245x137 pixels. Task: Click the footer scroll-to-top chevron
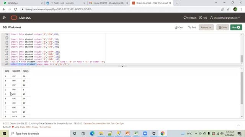click(x=238, y=125)
